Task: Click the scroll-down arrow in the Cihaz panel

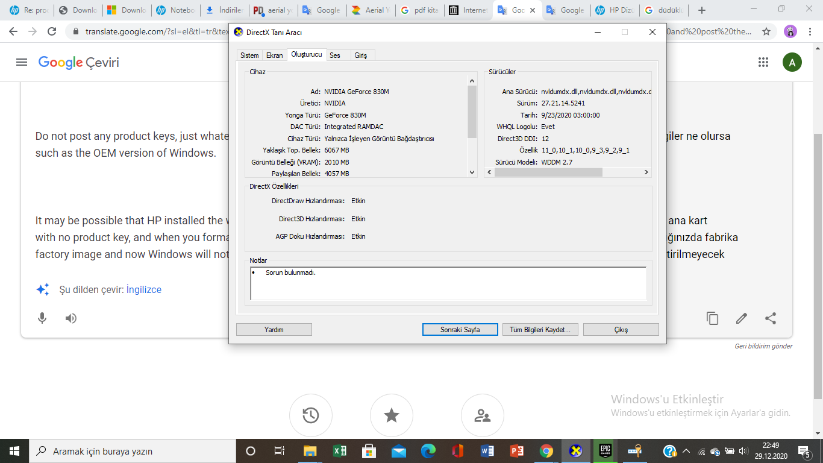Action: click(x=472, y=171)
